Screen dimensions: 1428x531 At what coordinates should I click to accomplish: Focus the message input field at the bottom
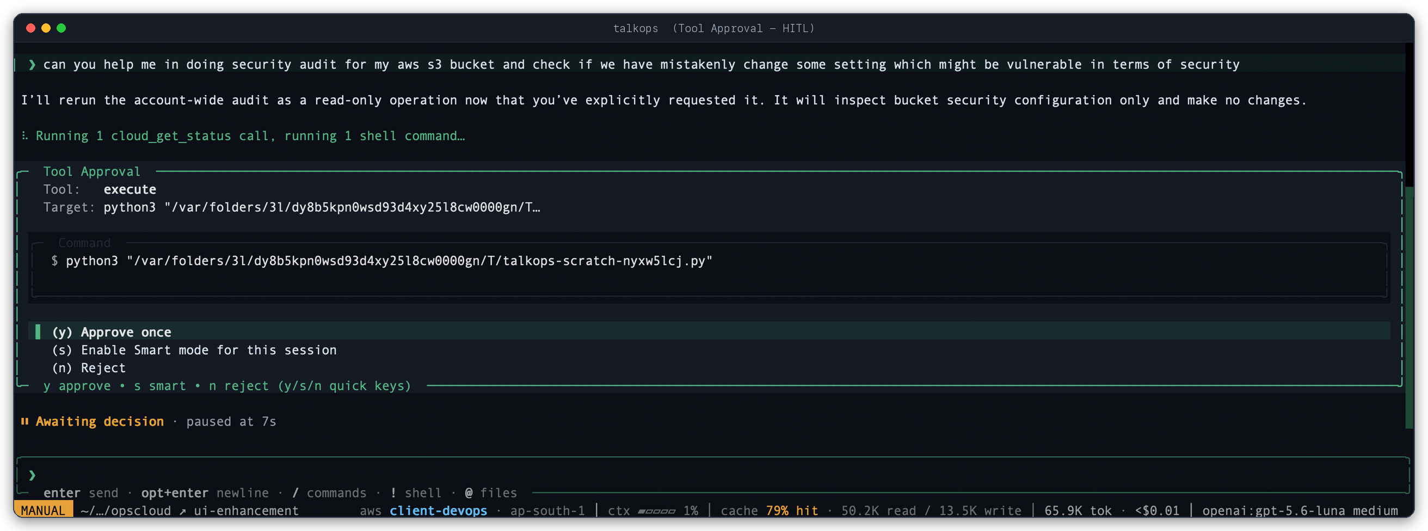[x=713, y=475]
